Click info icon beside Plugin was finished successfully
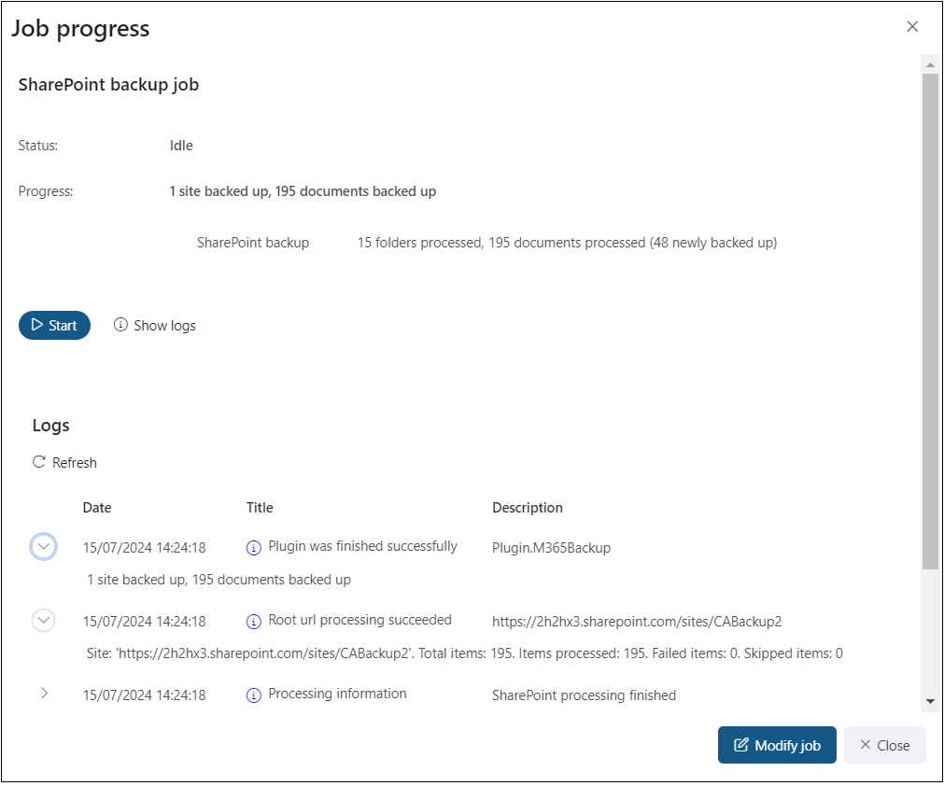The width and height of the screenshot is (944, 786). 253,548
